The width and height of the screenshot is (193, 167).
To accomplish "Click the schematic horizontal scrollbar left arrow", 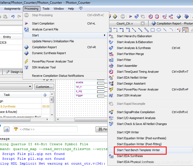I will [x=58, y=119].
